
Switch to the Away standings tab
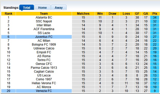tap(59, 7)
